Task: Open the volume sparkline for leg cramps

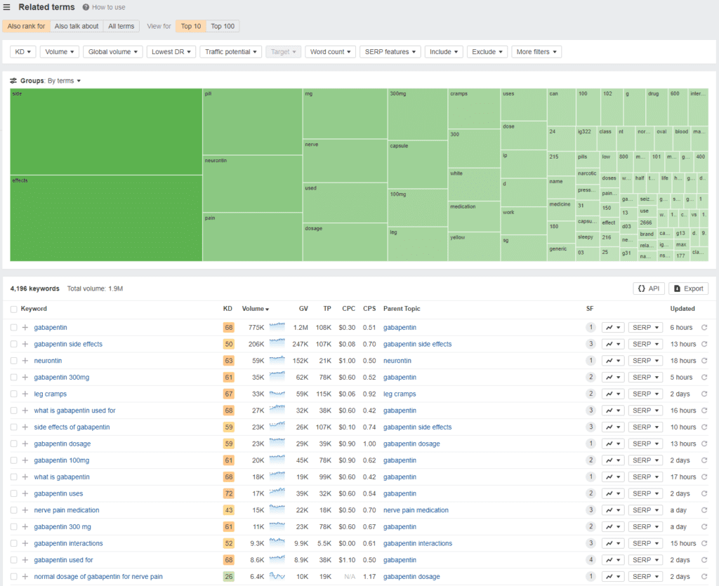Action: coord(277,394)
